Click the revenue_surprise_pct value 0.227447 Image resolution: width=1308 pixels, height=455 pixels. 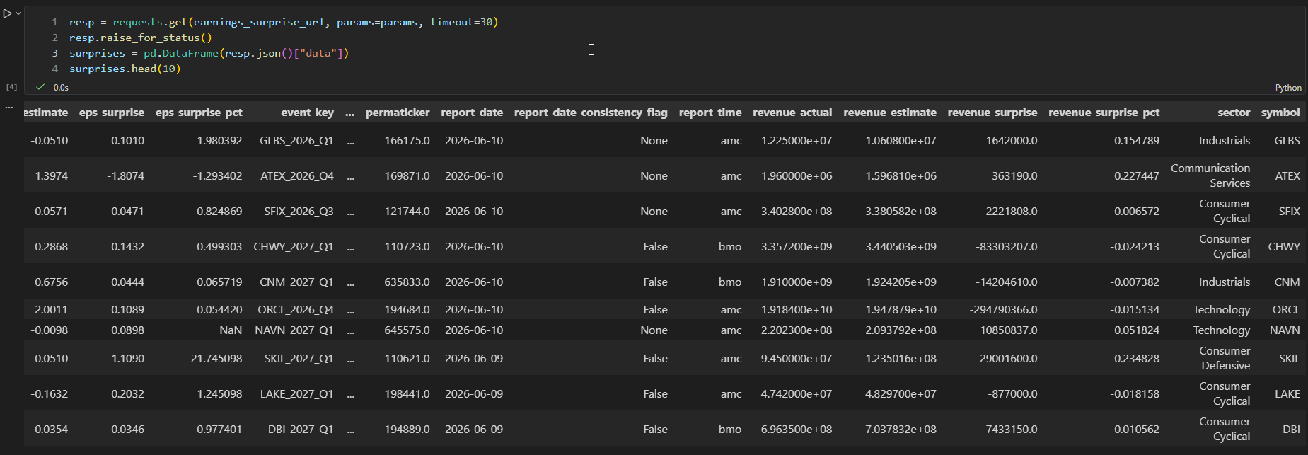tap(1137, 176)
